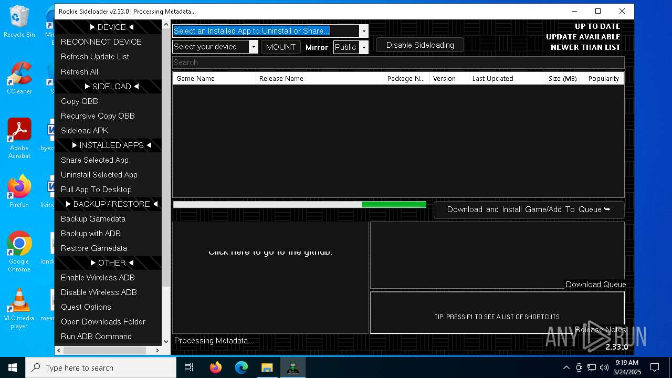Sort by Size (MB) column
672x378 pixels.
tap(563, 78)
